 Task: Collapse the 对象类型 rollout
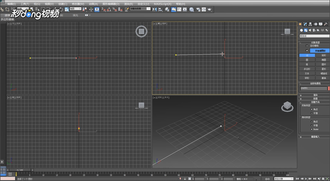(x=315, y=42)
